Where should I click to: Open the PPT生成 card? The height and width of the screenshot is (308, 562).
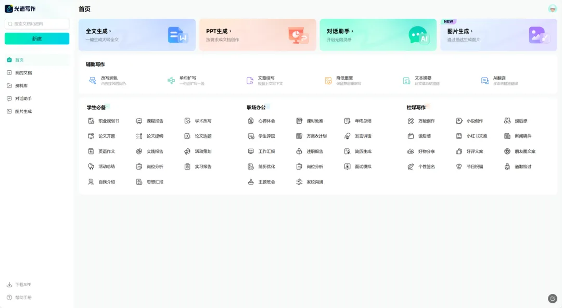click(258, 35)
